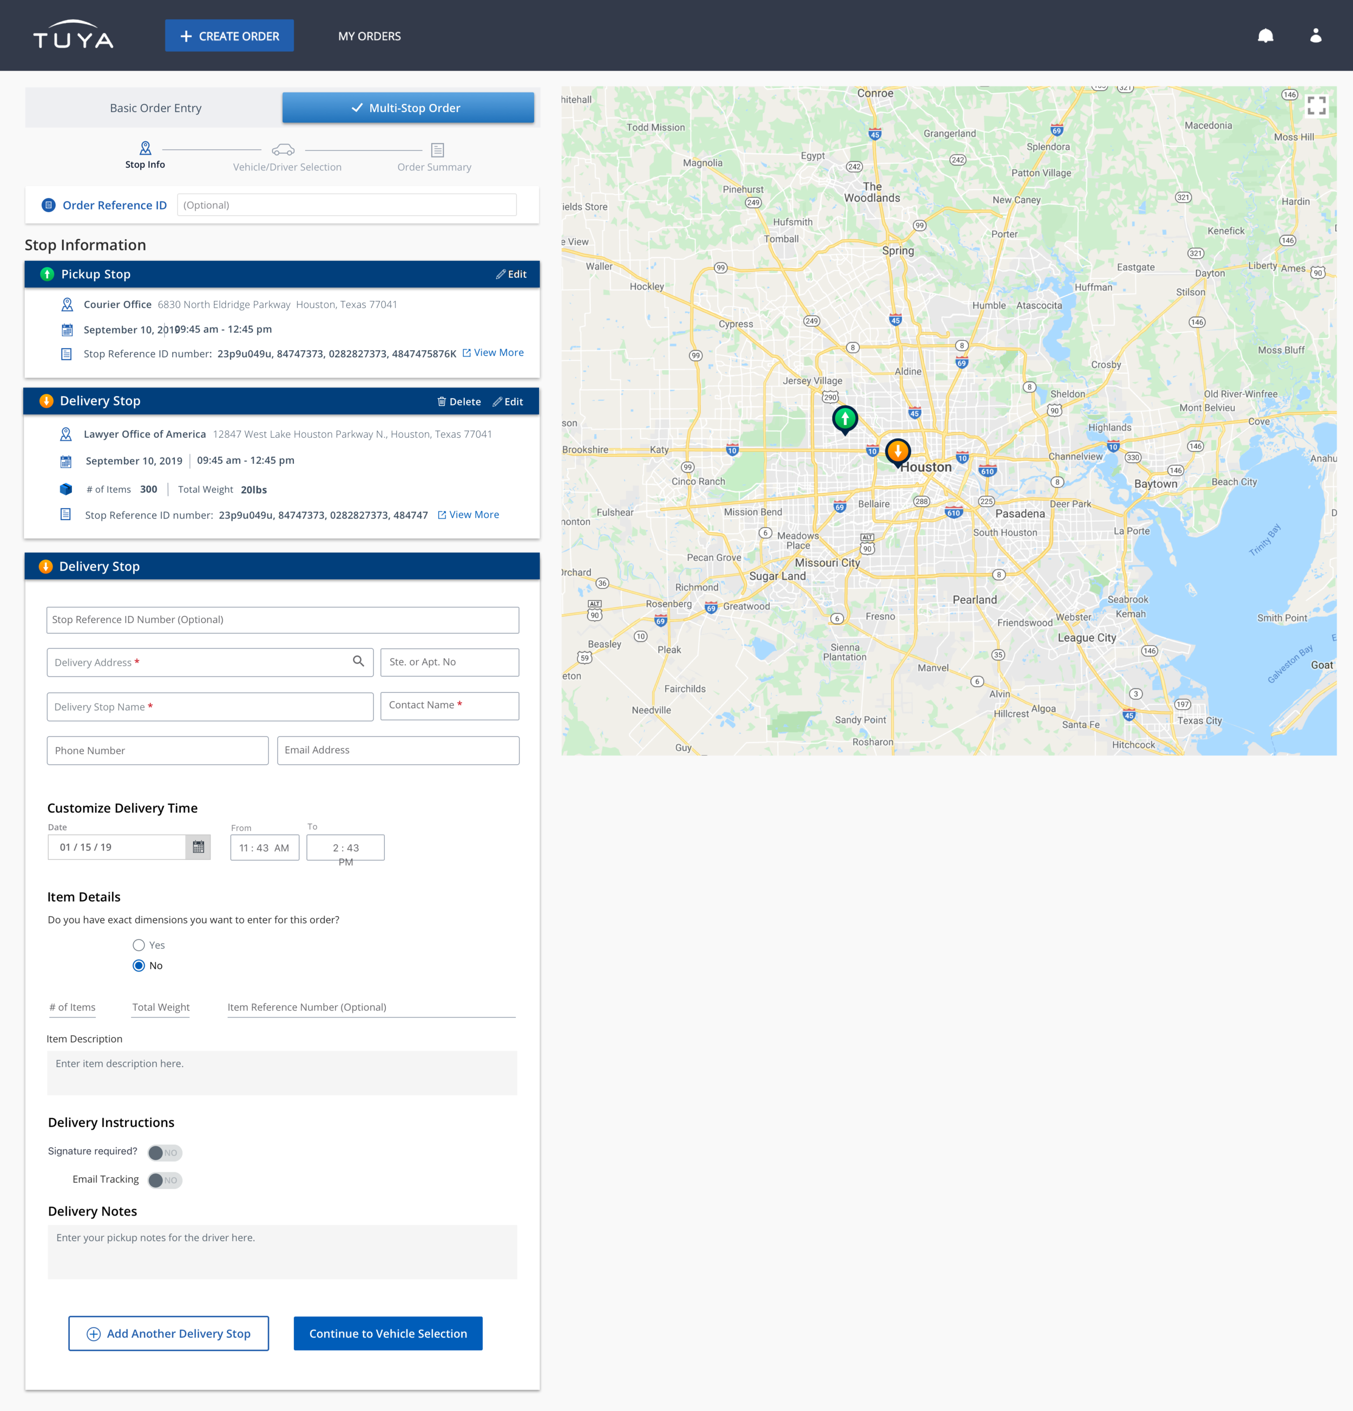Open the date picker calendar button
The width and height of the screenshot is (1353, 1411).
pos(198,848)
